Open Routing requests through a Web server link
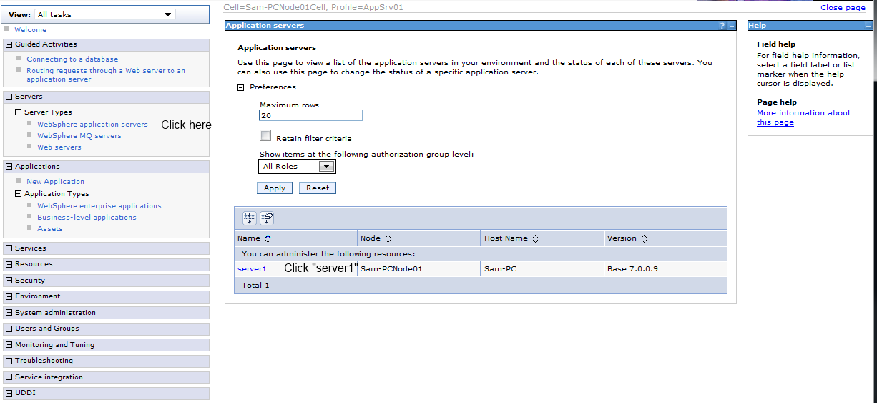The width and height of the screenshot is (877, 403). coord(106,75)
